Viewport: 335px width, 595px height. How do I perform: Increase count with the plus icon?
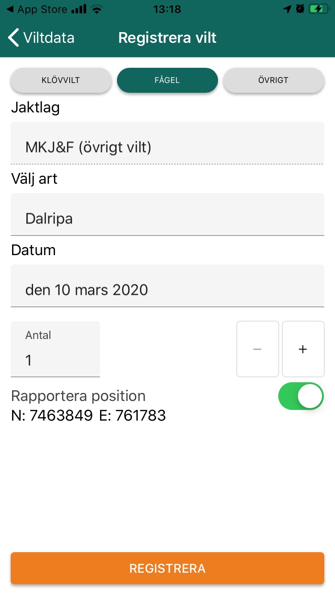tap(303, 349)
